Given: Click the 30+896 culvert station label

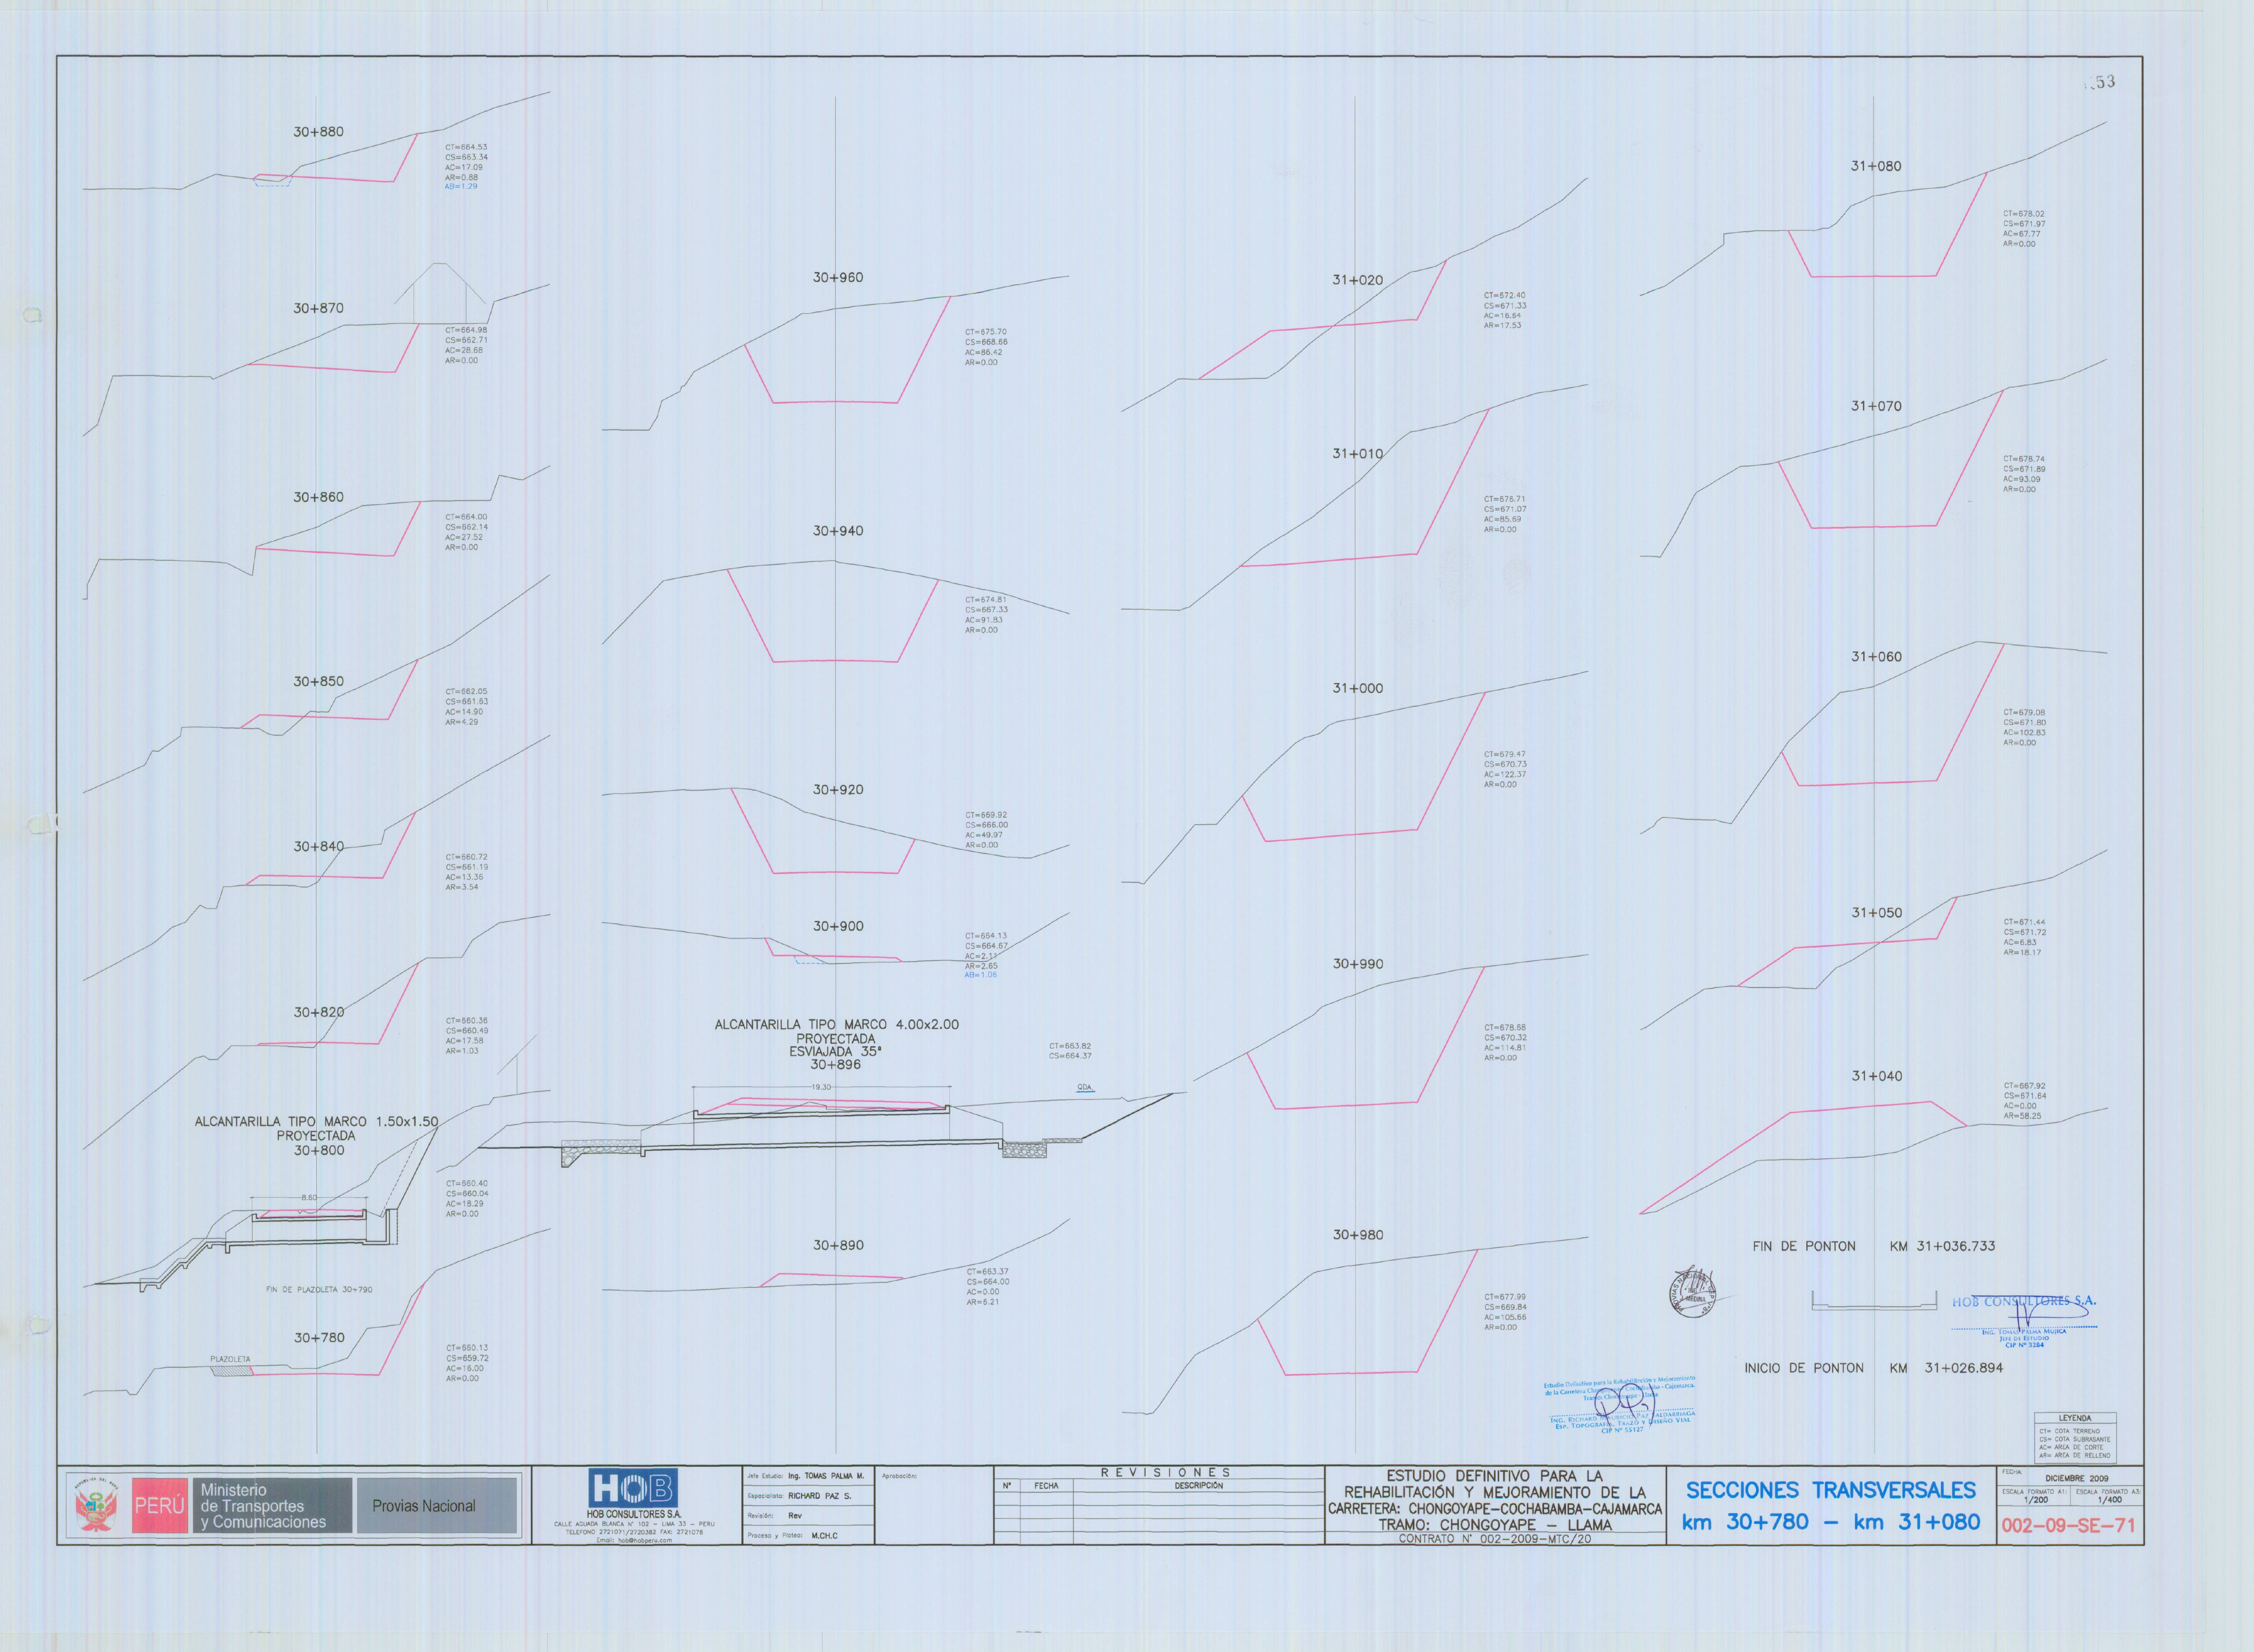Looking at the screenshot, I should pos(835,1065).
